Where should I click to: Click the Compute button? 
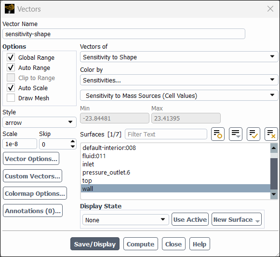pyautogui.click(x=141, y=244)
